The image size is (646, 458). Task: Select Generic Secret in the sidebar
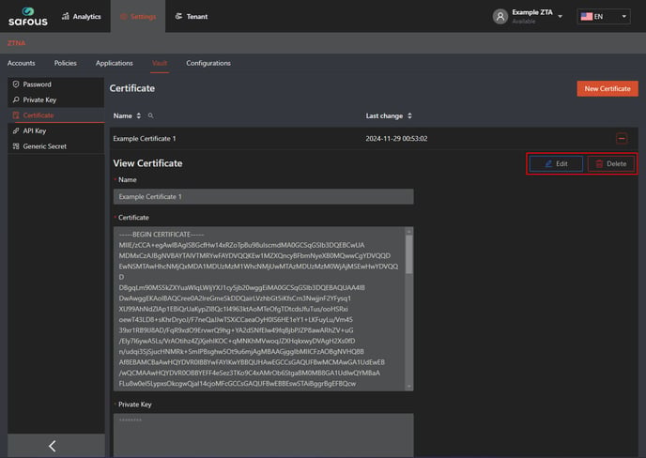(44, 146)
